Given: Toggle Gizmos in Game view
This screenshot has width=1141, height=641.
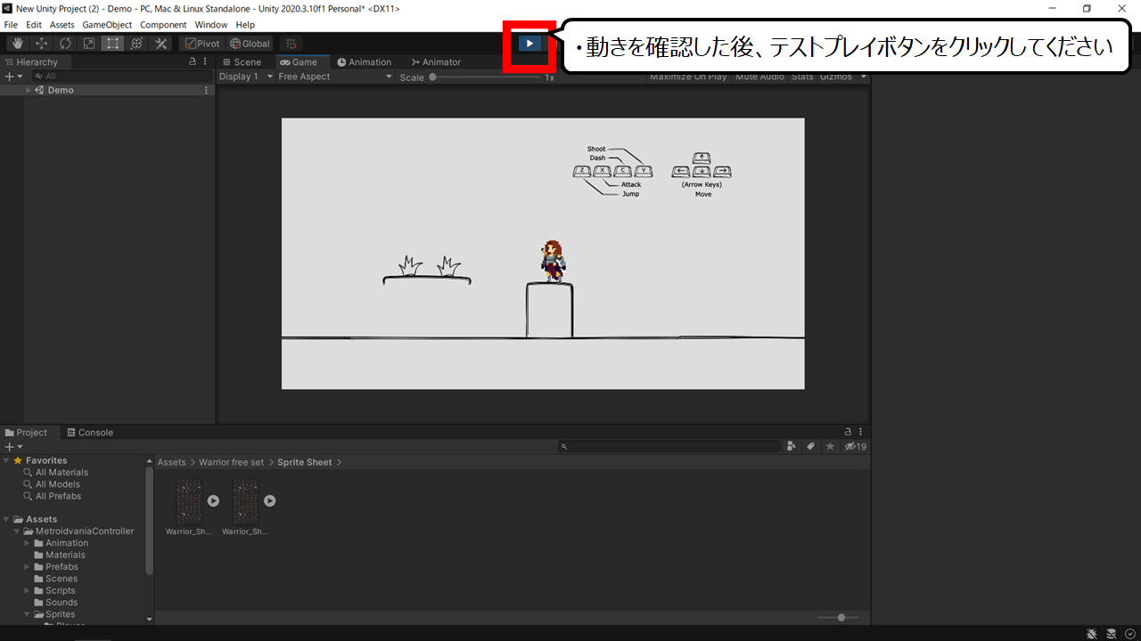Looking at the screenshot, I should pos(836,77).
